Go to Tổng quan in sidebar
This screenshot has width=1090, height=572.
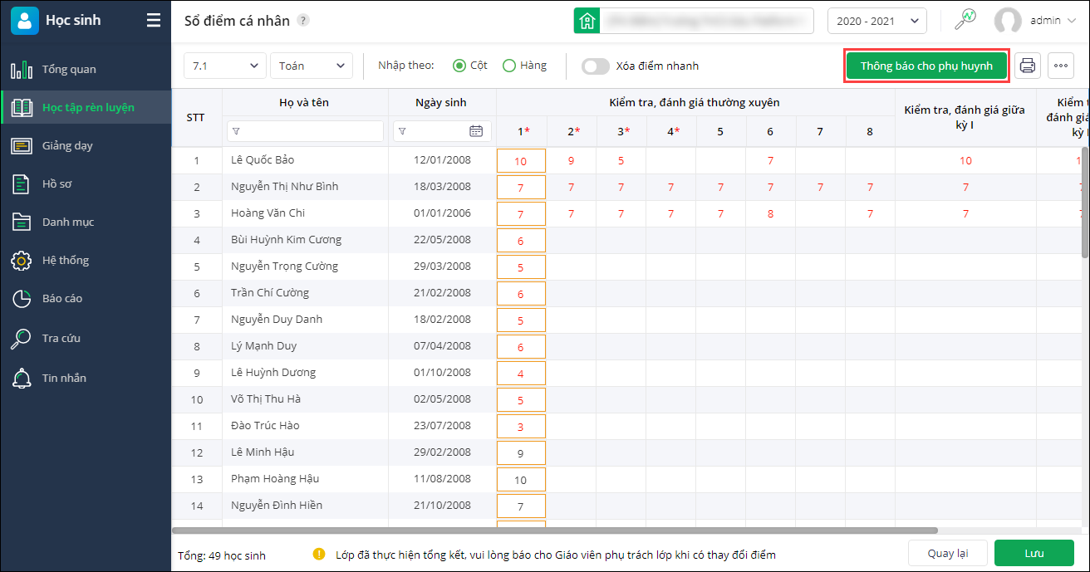(69, 70)
